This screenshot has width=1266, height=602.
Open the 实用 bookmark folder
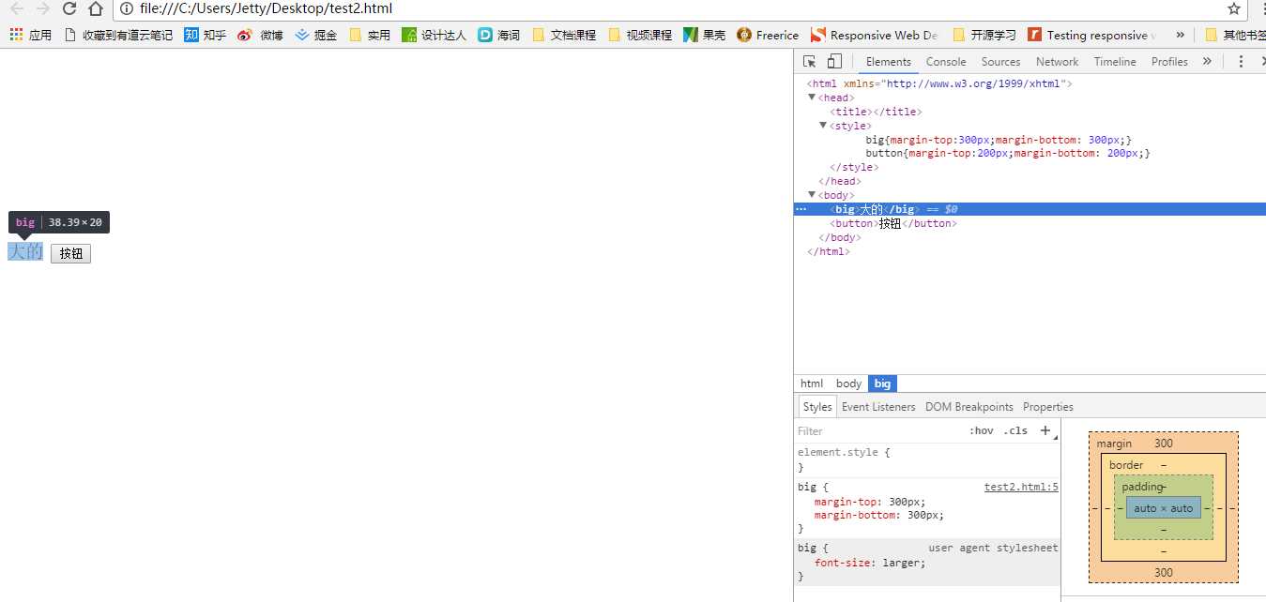click(370, 35)
